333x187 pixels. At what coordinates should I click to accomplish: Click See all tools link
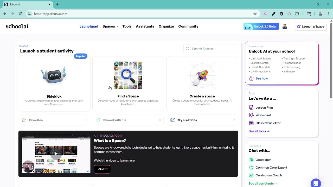pyautogui.click(x=259, y=131)
